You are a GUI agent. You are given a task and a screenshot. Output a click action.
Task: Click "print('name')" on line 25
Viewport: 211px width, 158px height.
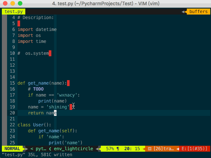tap(65, 143)
